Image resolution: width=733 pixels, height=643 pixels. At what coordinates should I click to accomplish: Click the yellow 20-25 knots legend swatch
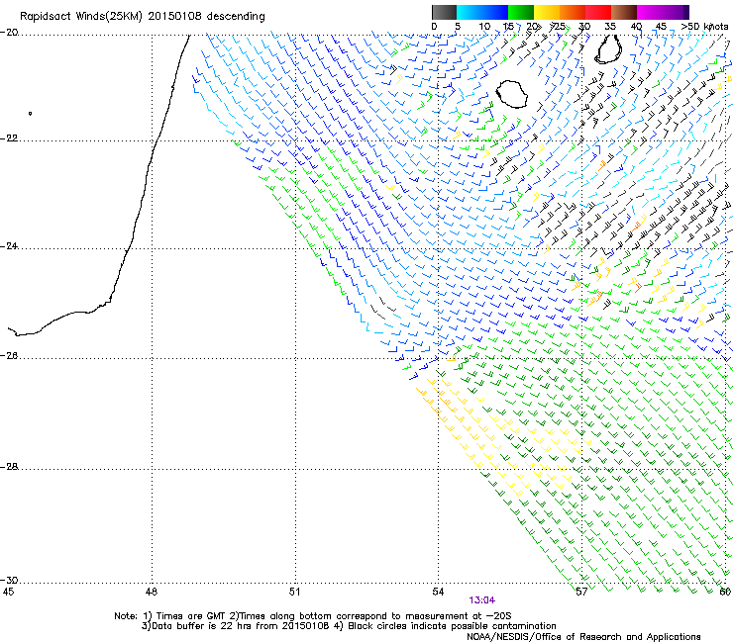coord(547,12)
